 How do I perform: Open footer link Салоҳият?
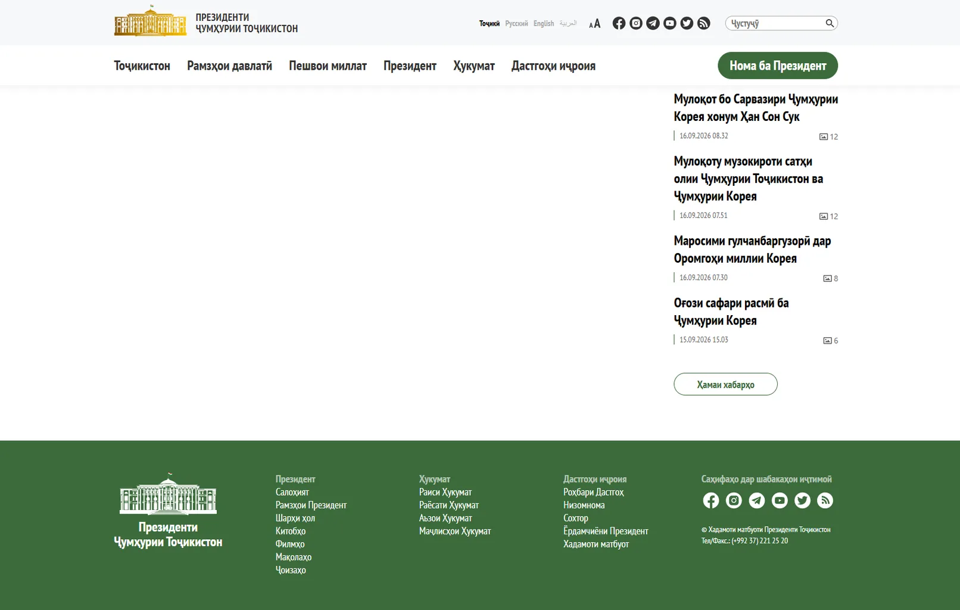292,492
